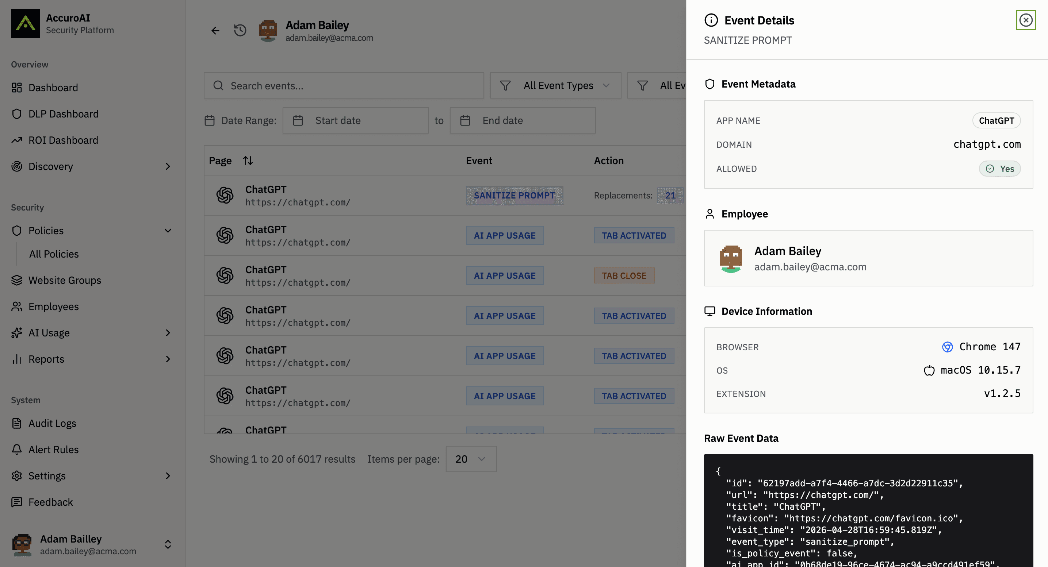The width and height of the screenshot is (1048, 567).
Task: Click the Policies shield icon
Action: click(x=17, y=231)
